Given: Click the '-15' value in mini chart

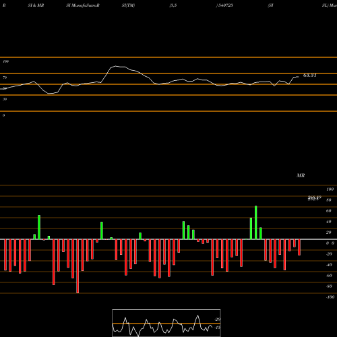Looking at the screenshot, I should click(x=217, y=328).
